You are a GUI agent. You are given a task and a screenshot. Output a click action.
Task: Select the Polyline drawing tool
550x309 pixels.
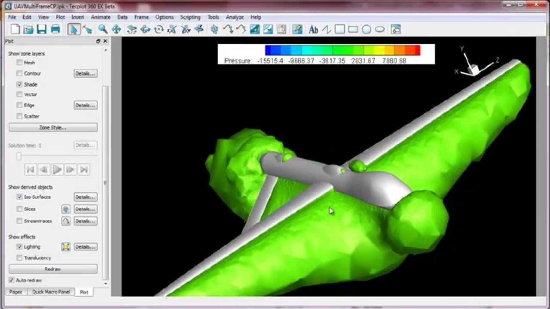point(327,29)
